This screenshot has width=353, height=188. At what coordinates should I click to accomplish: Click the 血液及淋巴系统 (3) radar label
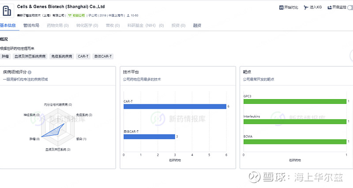pos(58,150)
